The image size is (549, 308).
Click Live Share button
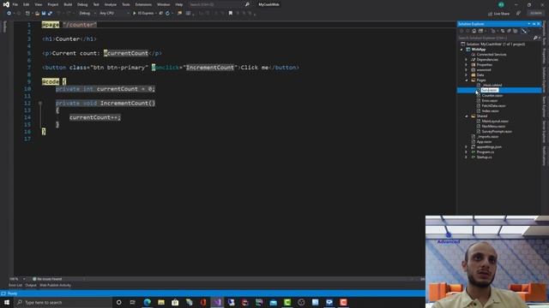[x=498, y=14]
